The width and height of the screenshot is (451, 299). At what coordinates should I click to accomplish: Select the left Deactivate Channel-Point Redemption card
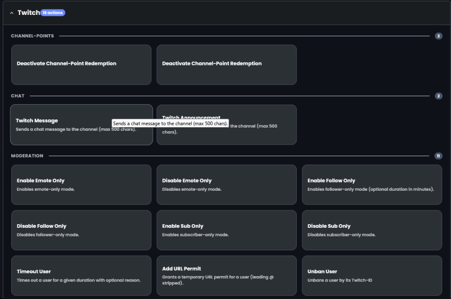pos(81,64)
